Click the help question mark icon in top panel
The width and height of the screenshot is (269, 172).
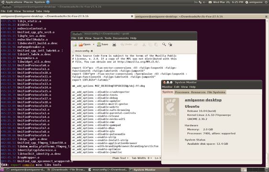48,2
